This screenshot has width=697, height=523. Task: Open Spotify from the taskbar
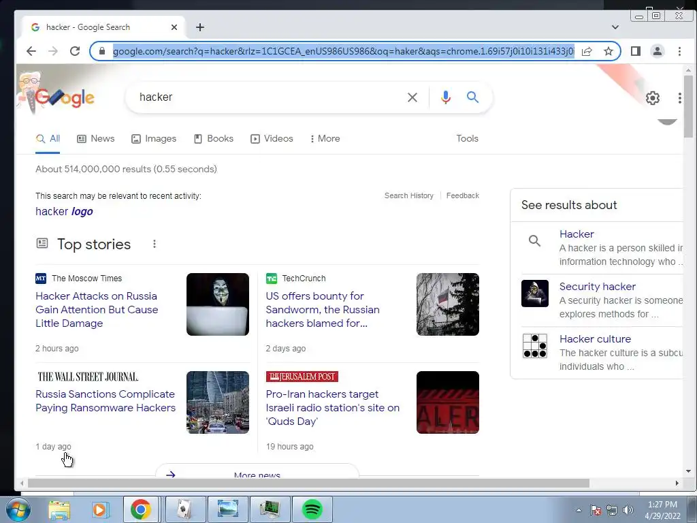(312, 509)
